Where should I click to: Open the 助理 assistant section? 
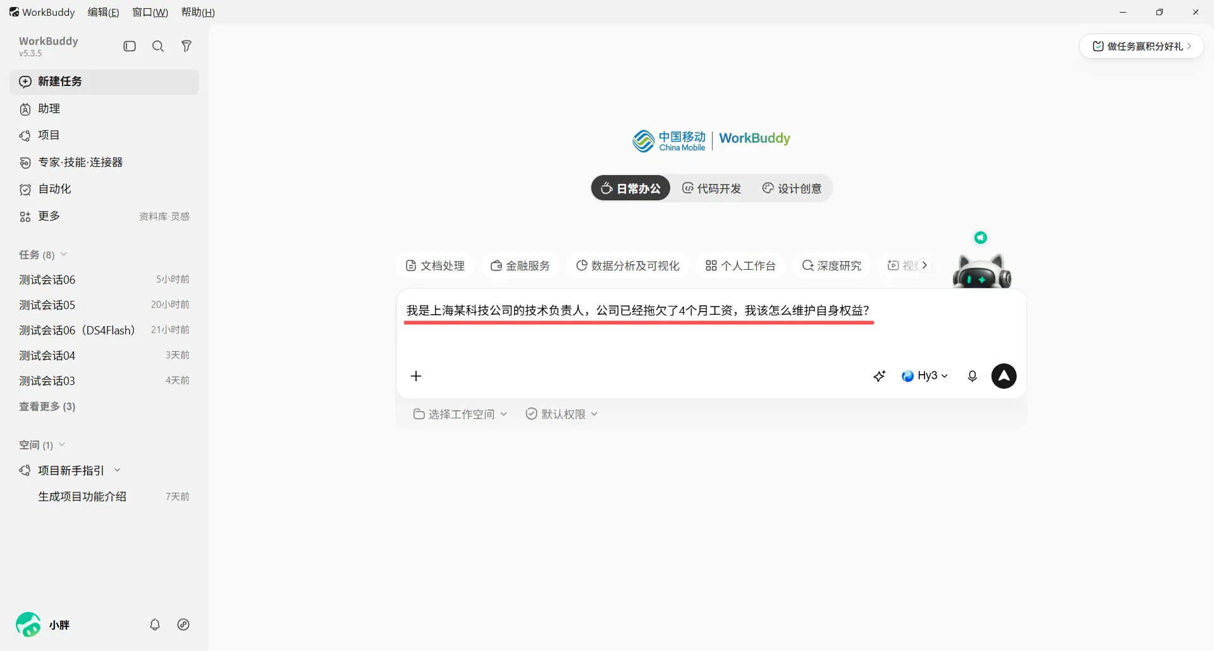(x=104, y=109)
